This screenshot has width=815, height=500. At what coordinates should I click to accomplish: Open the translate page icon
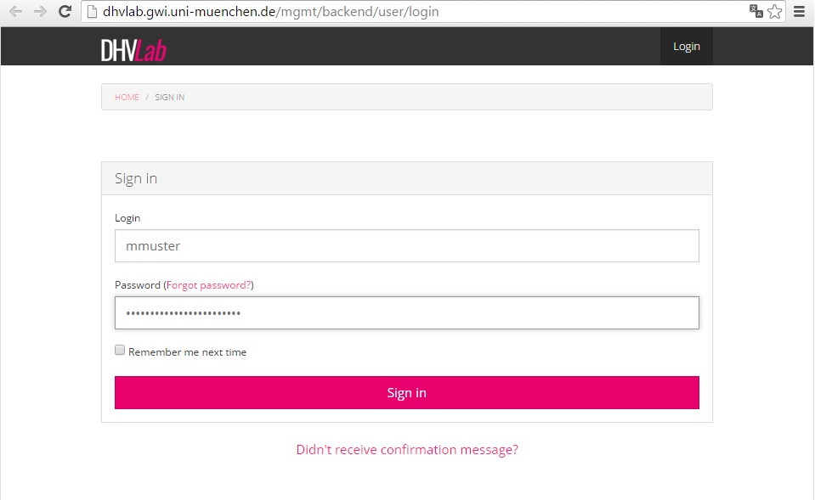756,12
